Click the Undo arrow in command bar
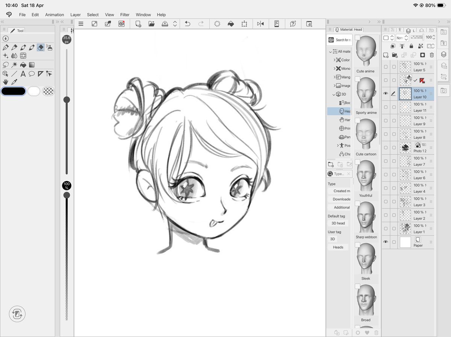 188,24
